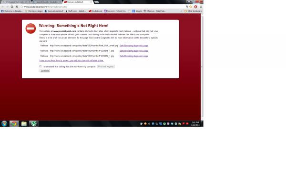Click the Go back button
Viewport: 286px width, 179px height.
[x=45, y=71]
